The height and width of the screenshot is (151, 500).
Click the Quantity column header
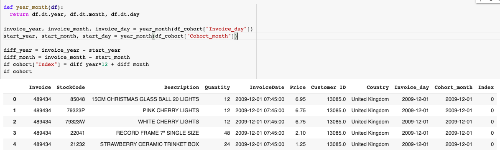[217, 87]
